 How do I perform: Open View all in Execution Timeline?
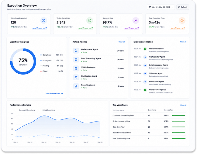point(183,42)
